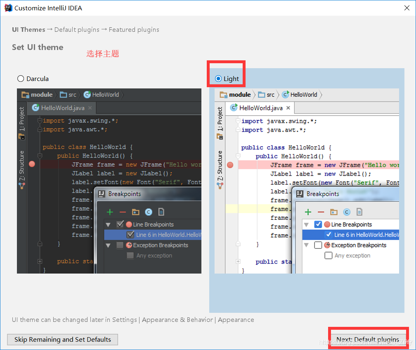416x350 pixels.
Task: Close HelloWorld.java tab in Light preview
Action: click(x=288, y=108)
